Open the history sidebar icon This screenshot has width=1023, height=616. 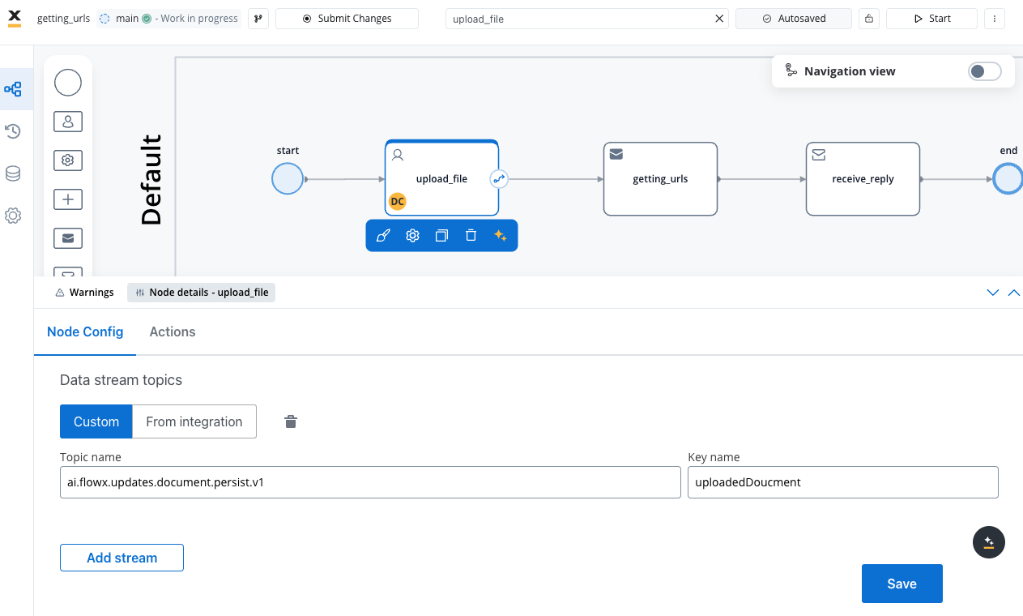point(13,131)
